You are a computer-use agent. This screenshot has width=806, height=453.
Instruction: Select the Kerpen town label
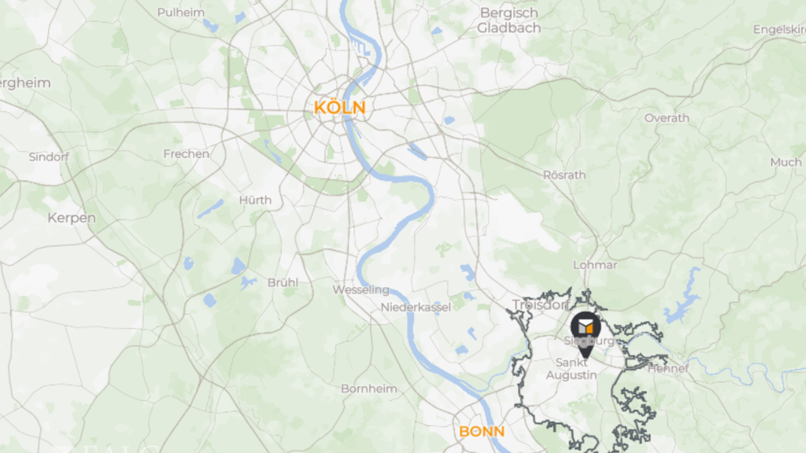tap(72, 219)
